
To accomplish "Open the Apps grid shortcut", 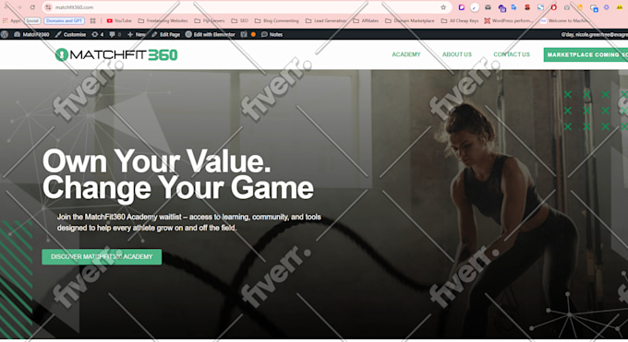I will 12,20.
